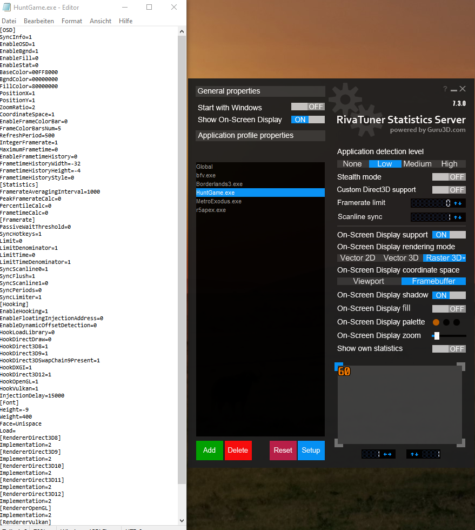The width and height of the screenshot is (475, 530).
Task: Select the r5apex.exe profile
Action: point(260,210)
